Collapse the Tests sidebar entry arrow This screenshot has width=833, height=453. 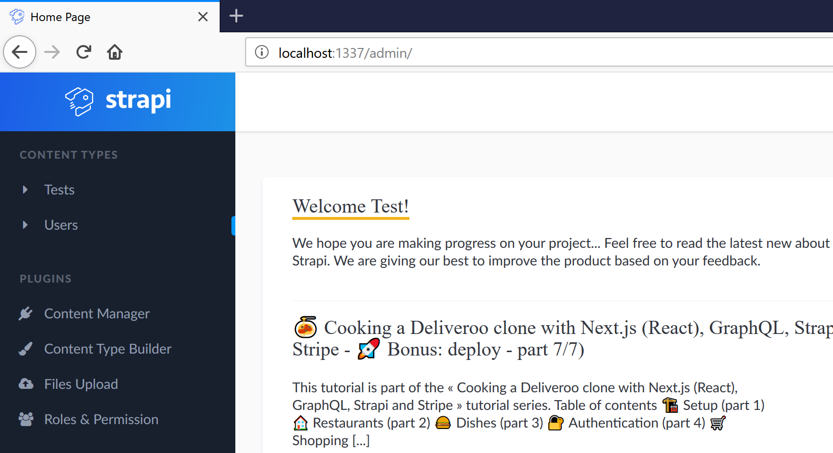26,190
